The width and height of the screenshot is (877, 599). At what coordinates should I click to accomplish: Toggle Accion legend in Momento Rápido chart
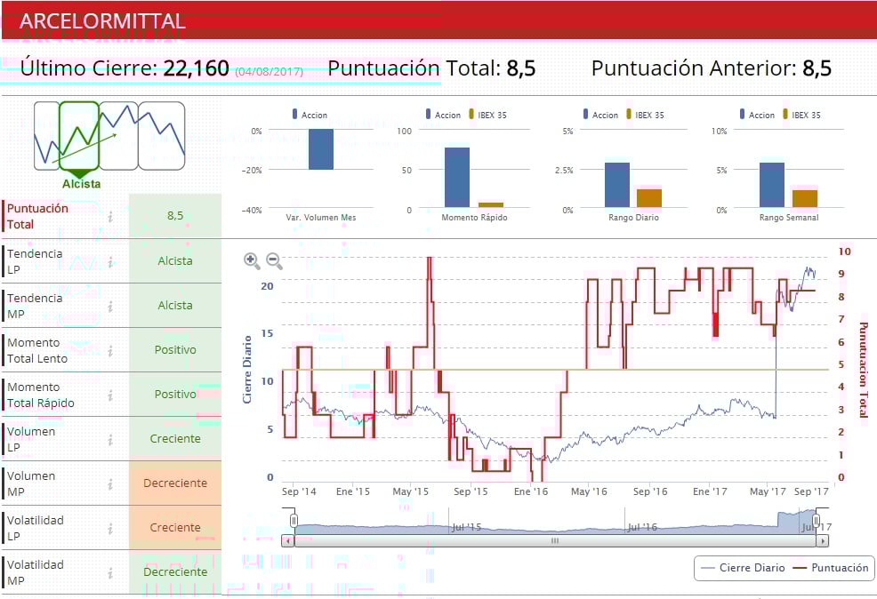[443, 115]
